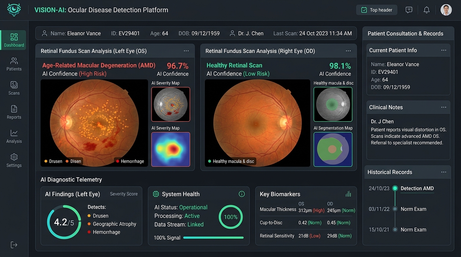The height and width of the screenshot is (257, 461).
Task: Click the ID EV29401 in patient header bar
Action: (125, 33)
